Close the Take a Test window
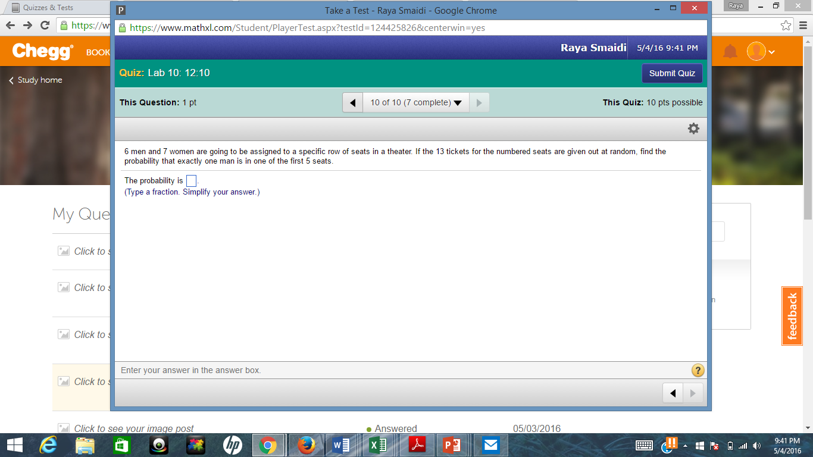Viewport: 813px width, 457px height. 694,9
